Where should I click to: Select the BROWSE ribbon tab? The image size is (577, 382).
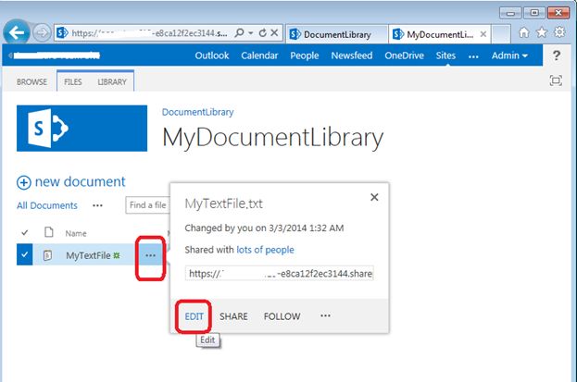[31, 82]
